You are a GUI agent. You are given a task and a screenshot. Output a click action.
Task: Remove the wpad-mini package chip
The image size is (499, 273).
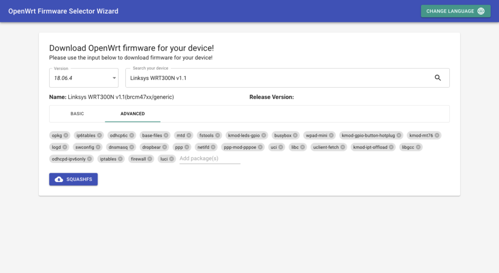coord(331,135)
